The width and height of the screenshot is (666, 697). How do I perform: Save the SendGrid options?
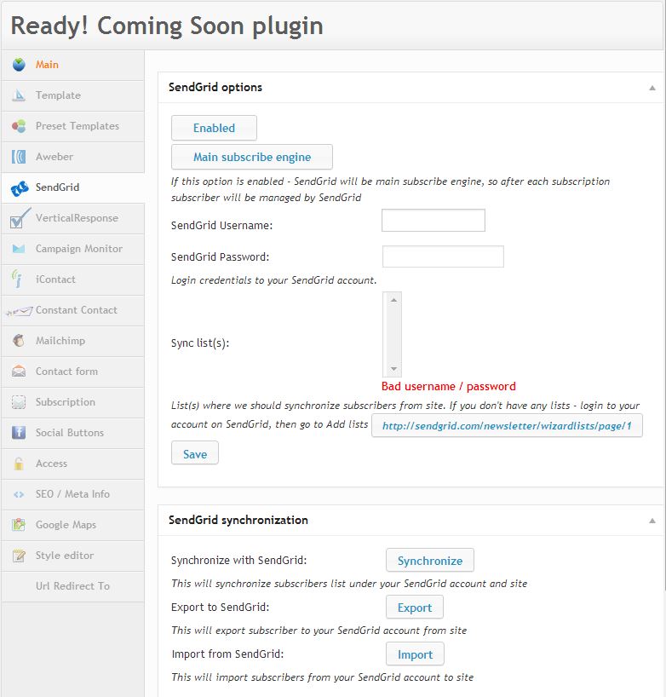click(x=195, y=453)
